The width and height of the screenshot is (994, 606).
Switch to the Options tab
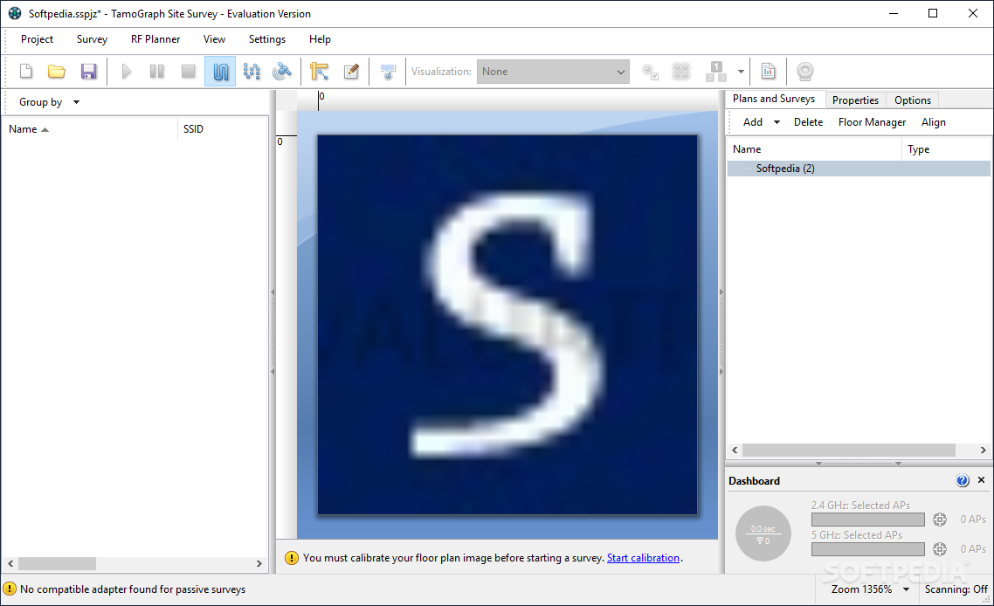912,100
